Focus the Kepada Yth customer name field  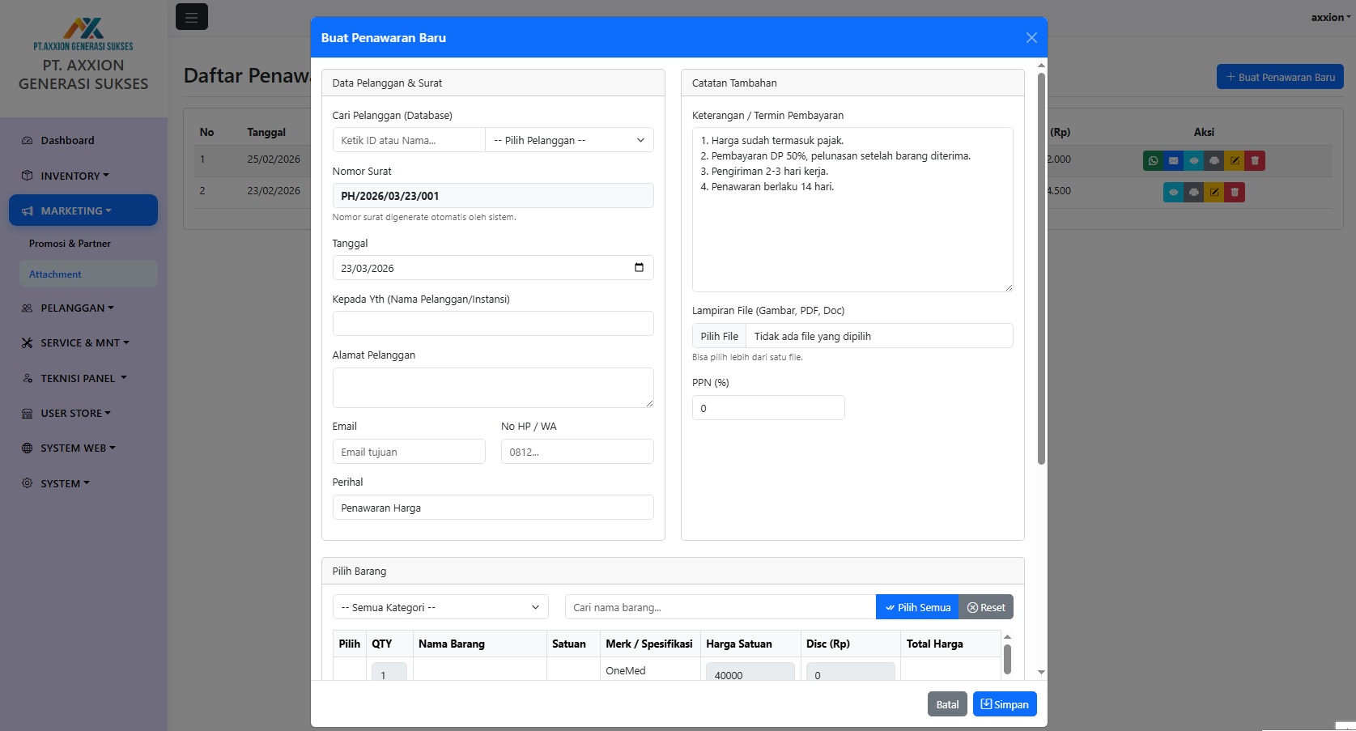[493, 324]
